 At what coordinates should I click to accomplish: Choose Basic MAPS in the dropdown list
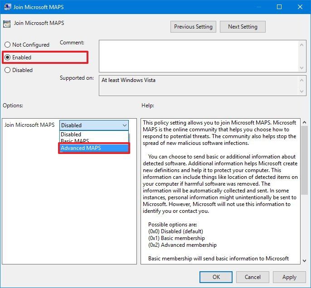[94, 141]
